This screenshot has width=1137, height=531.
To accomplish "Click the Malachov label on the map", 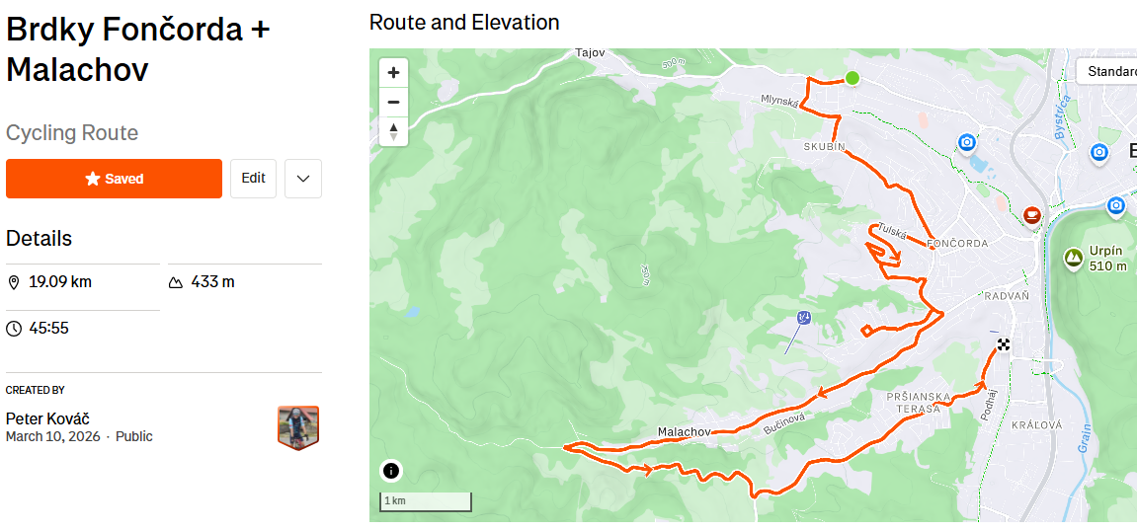I will 684,432.
